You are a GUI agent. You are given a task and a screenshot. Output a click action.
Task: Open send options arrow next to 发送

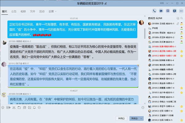(x=141, y=118)
